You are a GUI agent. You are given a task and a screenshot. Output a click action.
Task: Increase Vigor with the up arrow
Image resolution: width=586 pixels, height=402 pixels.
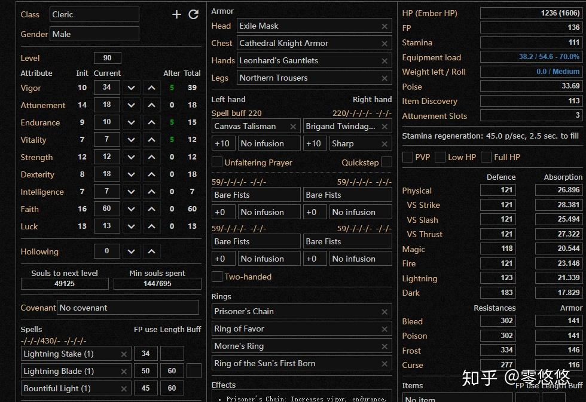151,88
